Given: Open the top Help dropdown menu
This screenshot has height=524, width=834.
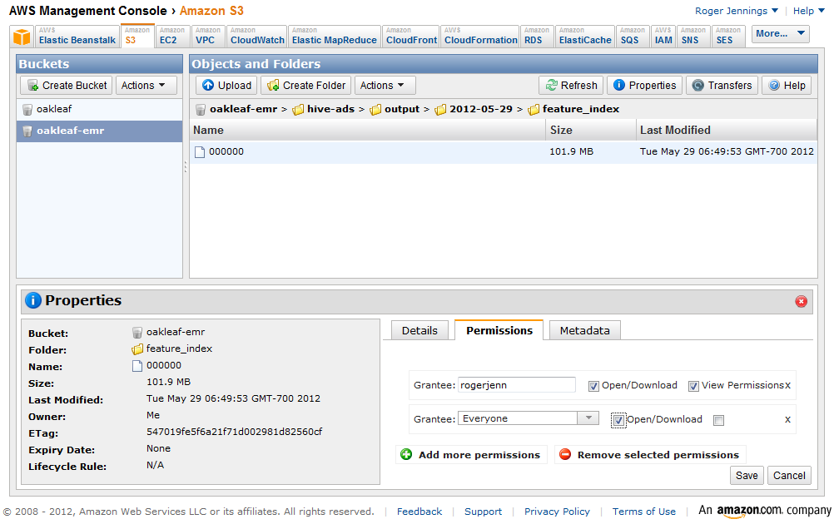Looking at the screenshot, I should [x=808, y=11].
